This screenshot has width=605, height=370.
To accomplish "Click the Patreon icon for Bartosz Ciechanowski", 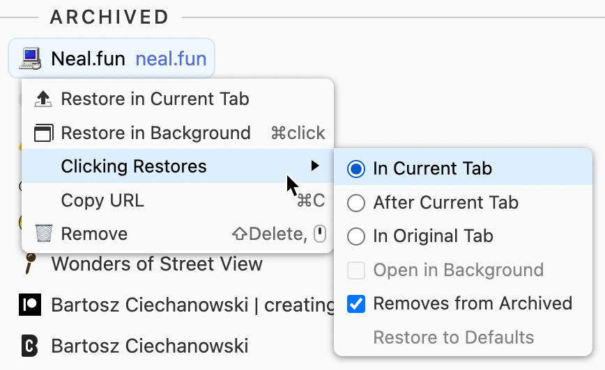I will pos(30,305).
